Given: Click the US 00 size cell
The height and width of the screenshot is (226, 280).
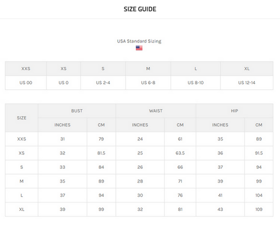Looking at the screenshot, I should [x=26, y=83].
